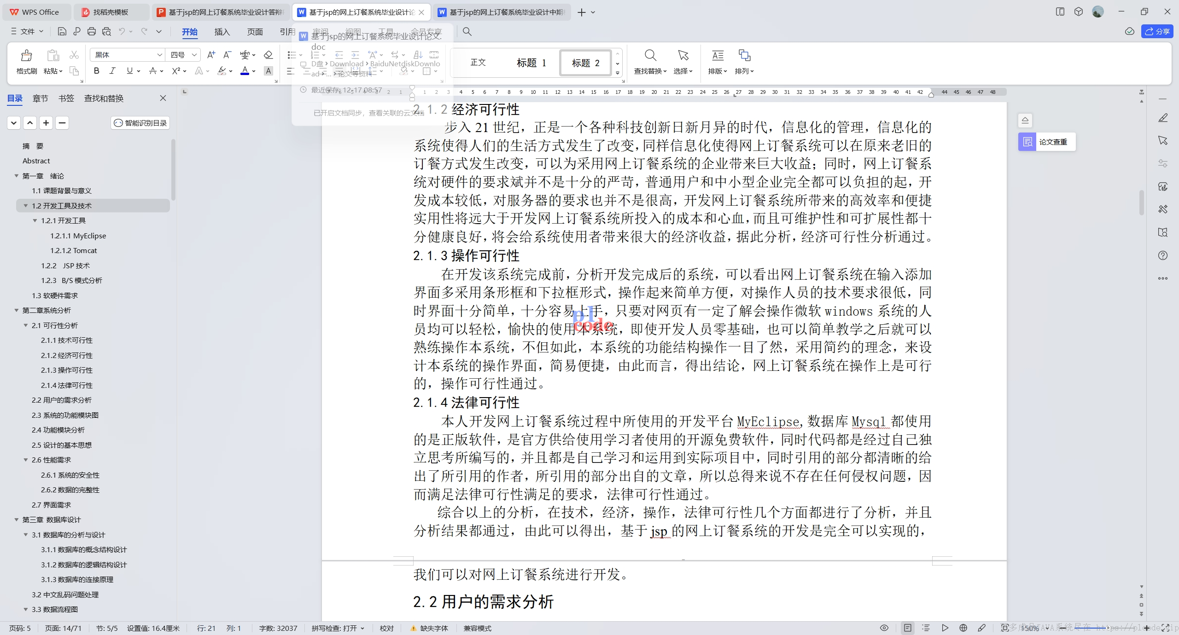Collapse the 2.1 可行性分析 tree node
The image size is (1179, 635).
pyautogui.click(x=26, y=325)
